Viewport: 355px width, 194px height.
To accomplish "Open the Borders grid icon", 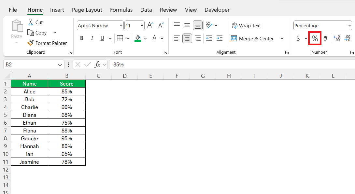I will 120,38.
